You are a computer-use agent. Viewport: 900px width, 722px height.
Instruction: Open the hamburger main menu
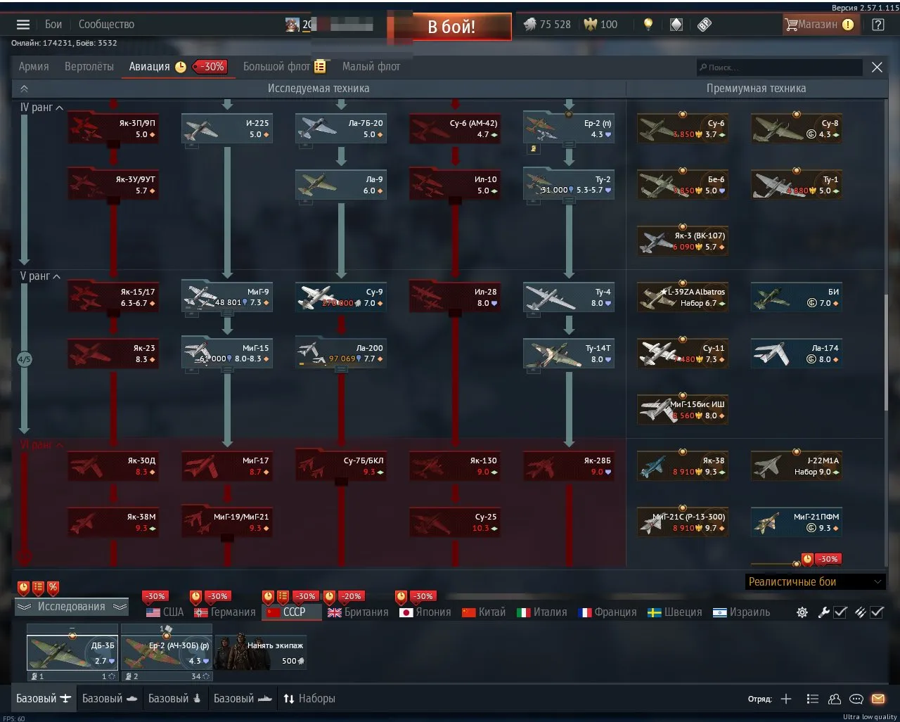tap(23, 24)
